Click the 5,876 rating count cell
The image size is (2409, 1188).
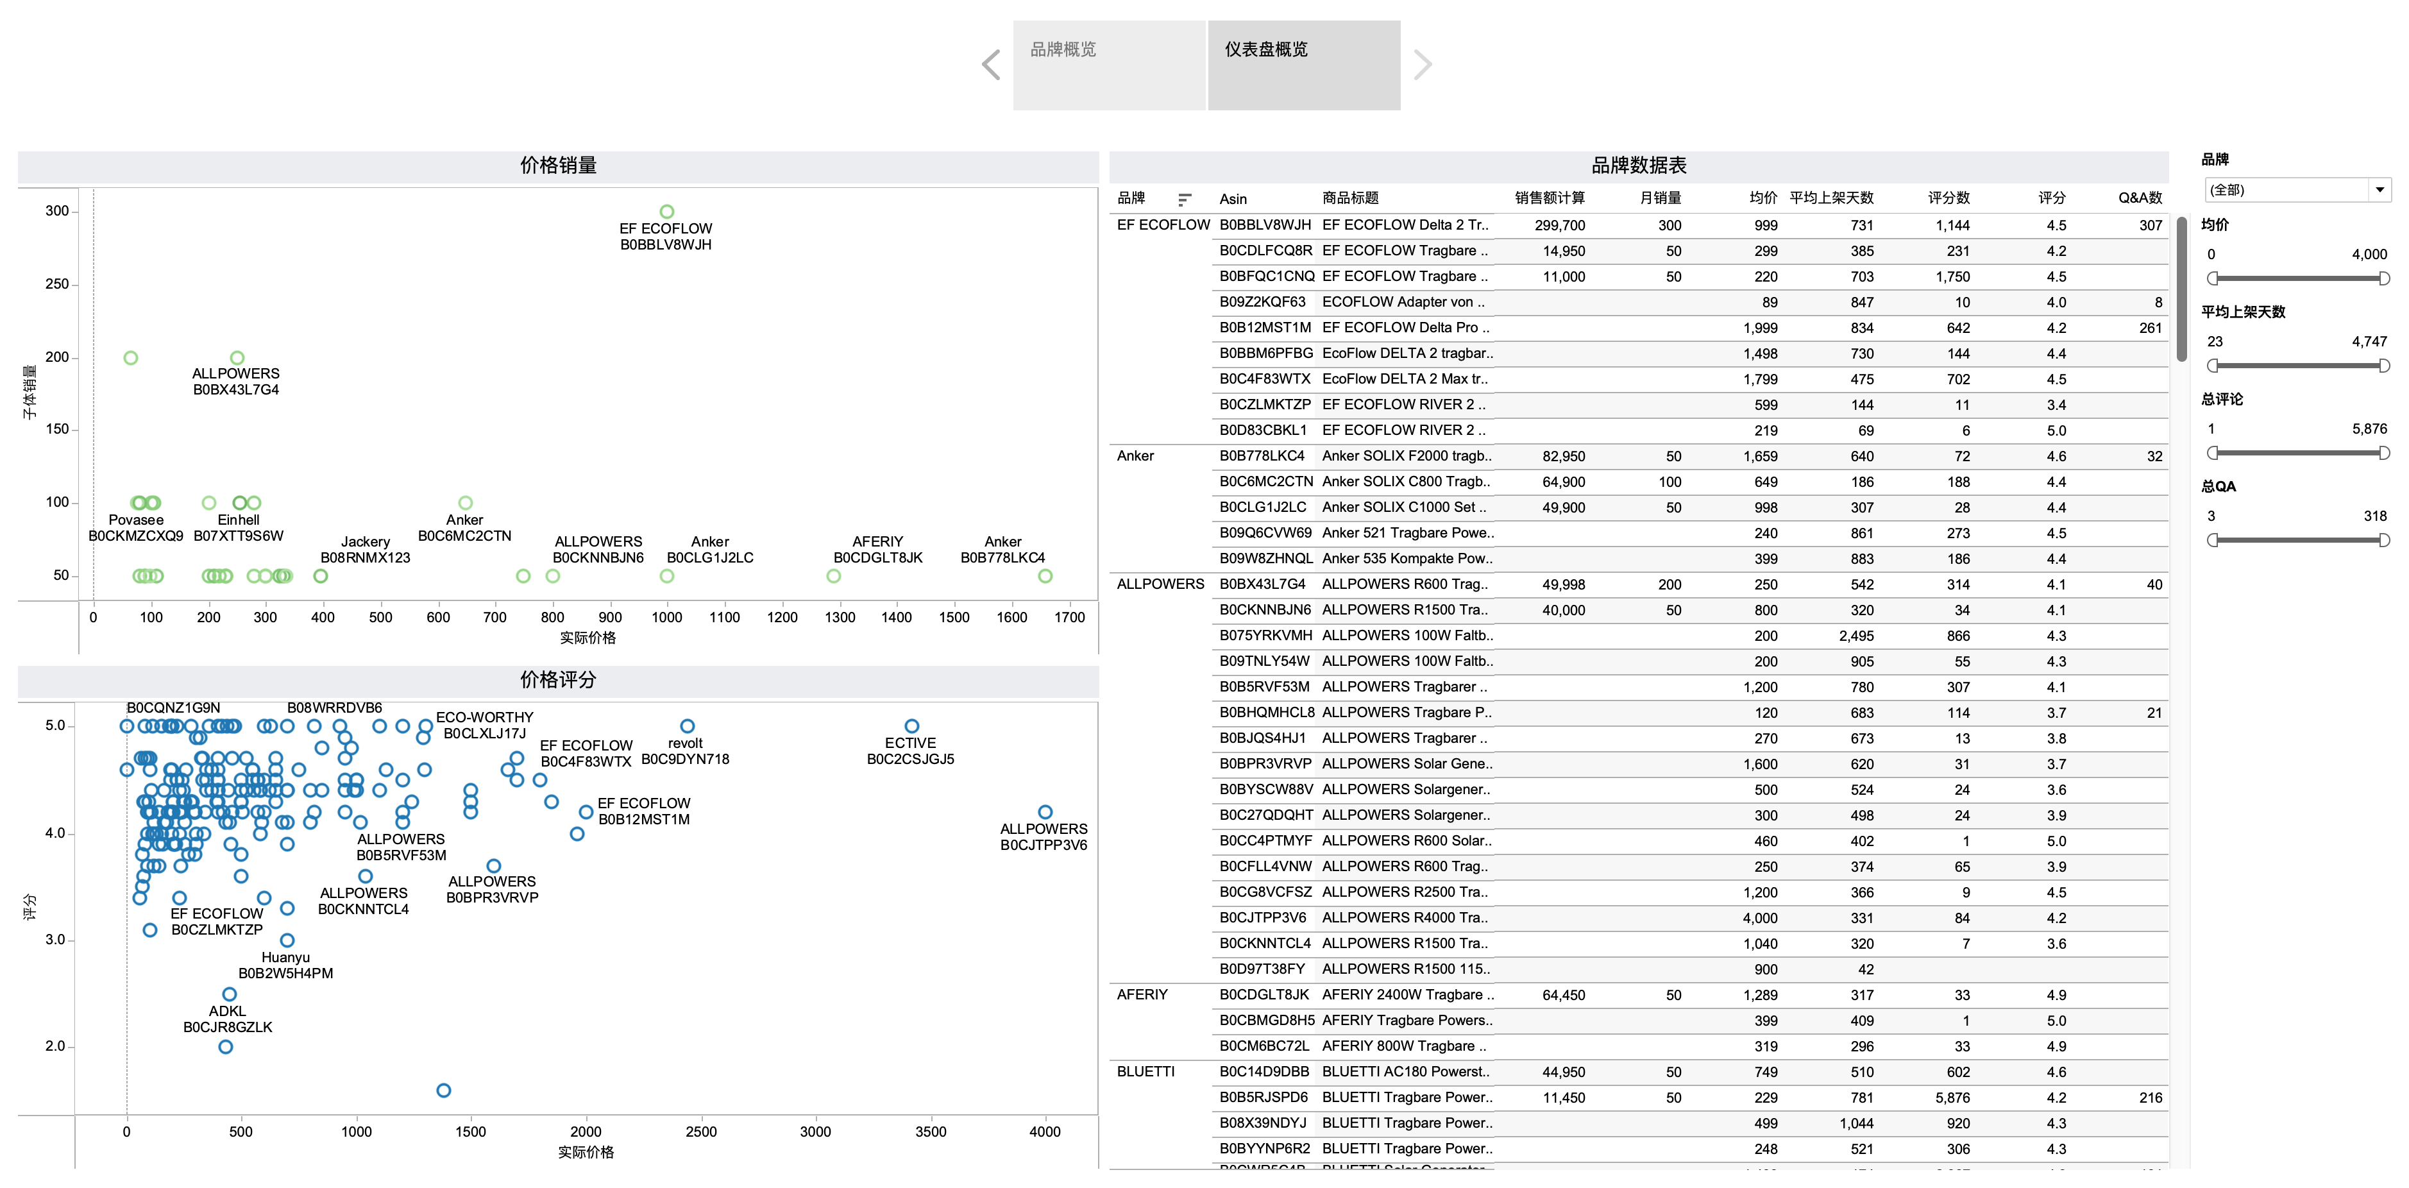(1952, 1098)
